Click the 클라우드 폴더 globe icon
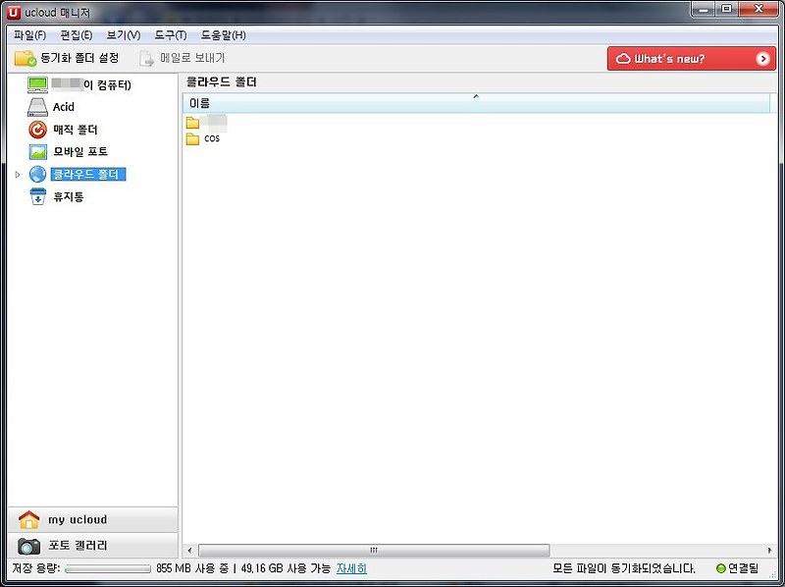Screen dimensions: 785x587 coord(37,175)
